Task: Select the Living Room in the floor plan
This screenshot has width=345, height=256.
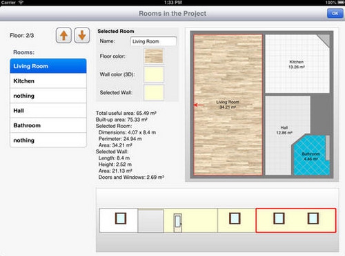Action: [x=228, y=105]
